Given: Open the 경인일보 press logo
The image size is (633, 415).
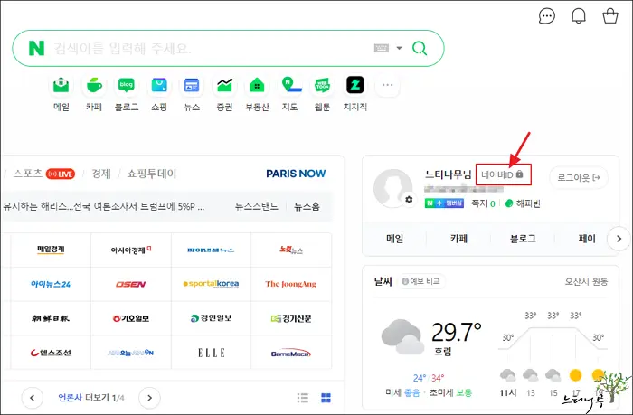Looking at the screenshot, I should pyautogui.click(x=211, y=318).
